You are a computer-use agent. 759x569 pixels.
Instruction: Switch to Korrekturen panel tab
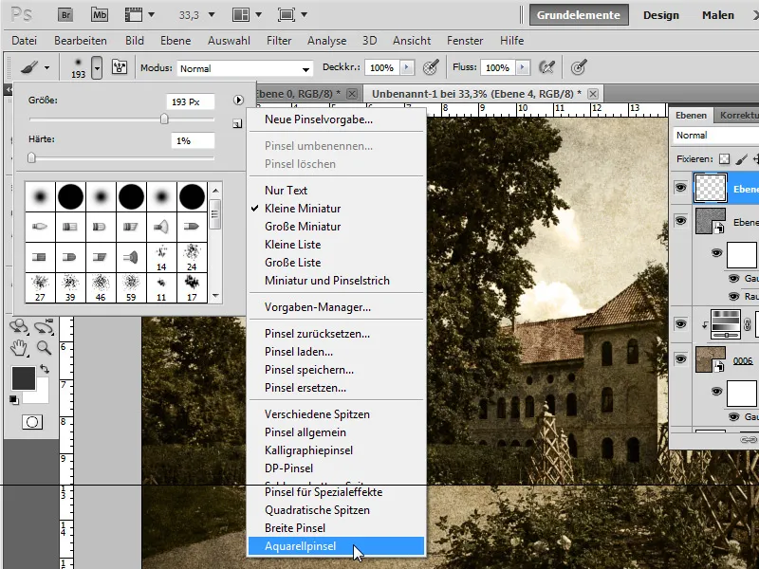(x=738, y=115)
